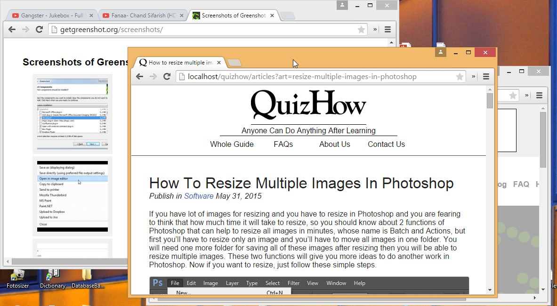Click bookmark star in rightmost background window
The height and width of the screenshot is (306, 557).
click(513, 95)
